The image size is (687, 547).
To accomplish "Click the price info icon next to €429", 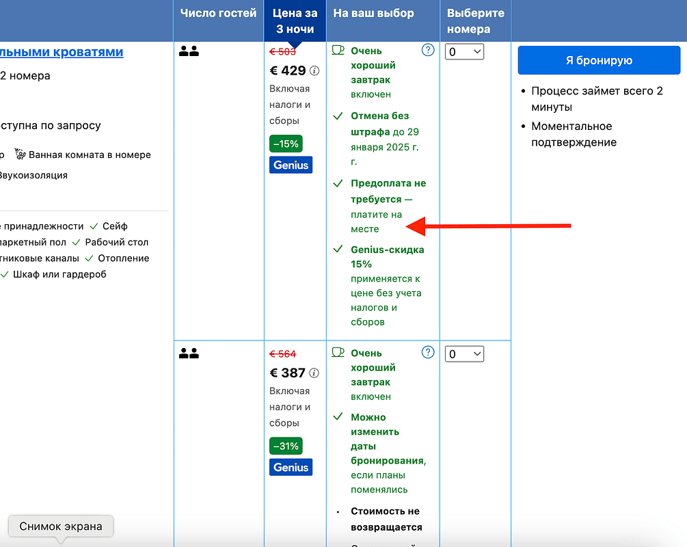I will click(x=313, y=71).
